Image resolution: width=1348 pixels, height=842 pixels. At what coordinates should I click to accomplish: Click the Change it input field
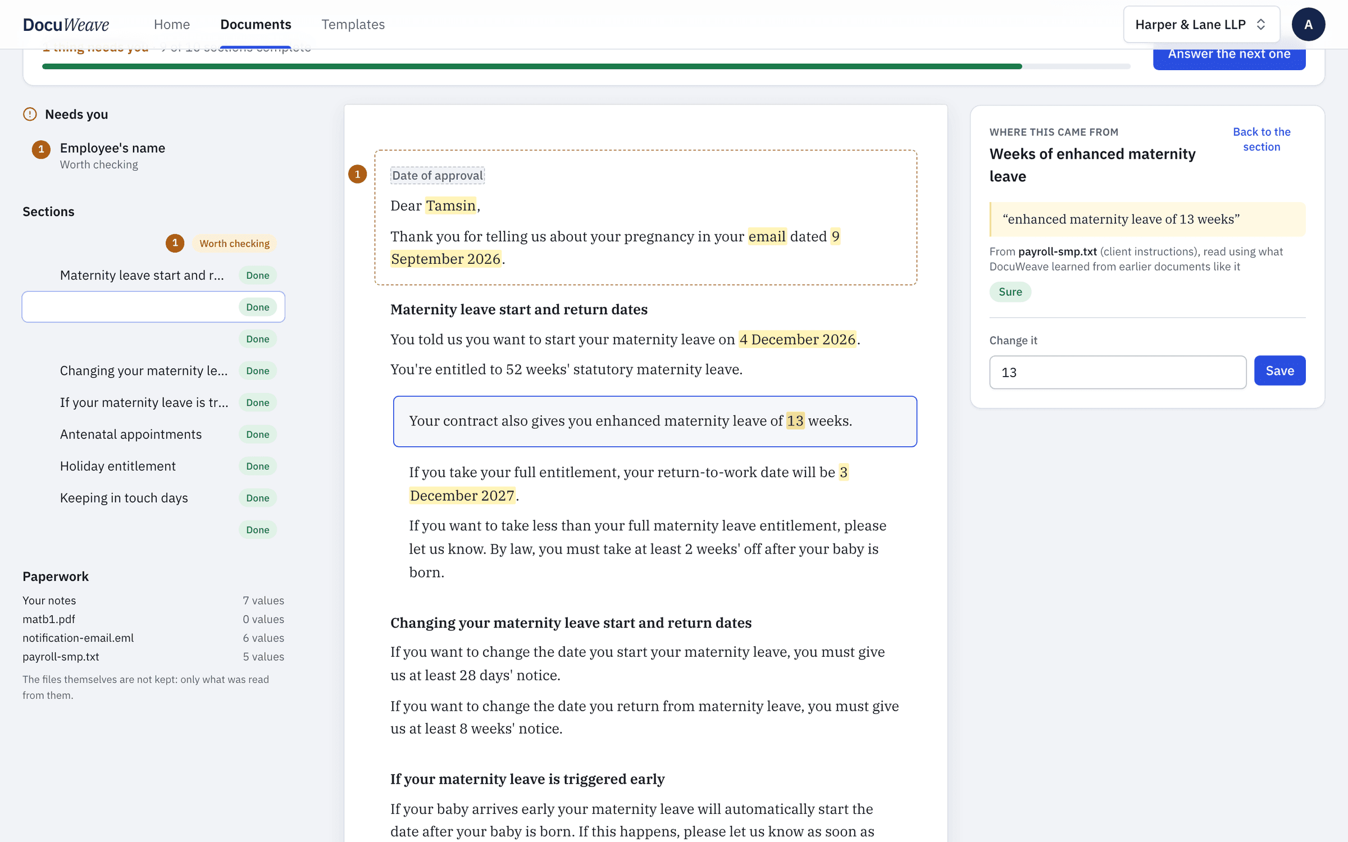point(1118,372)
